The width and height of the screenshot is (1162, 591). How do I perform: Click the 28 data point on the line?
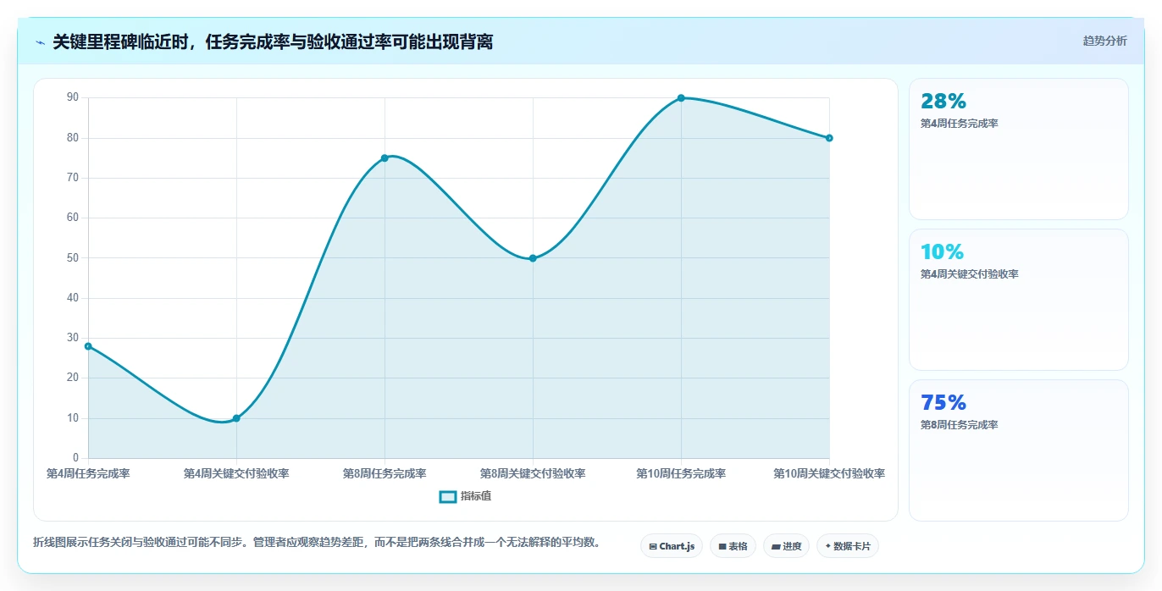[88, 346]
